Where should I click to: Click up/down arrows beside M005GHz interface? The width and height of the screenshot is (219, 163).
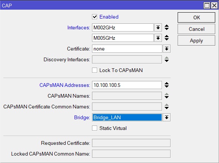[x=166, y=38]
